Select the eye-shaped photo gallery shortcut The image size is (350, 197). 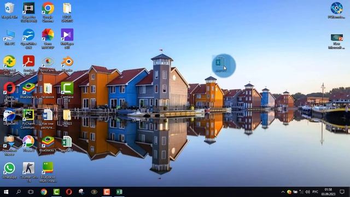point(48,65)
